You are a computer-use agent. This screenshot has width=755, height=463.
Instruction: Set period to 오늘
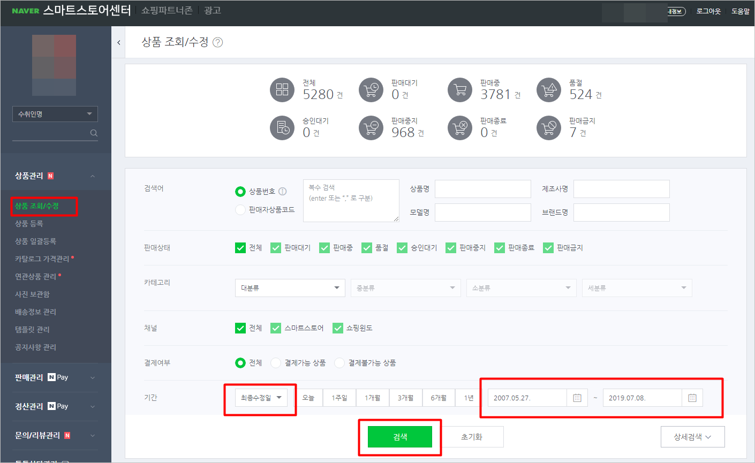[308, 398]
